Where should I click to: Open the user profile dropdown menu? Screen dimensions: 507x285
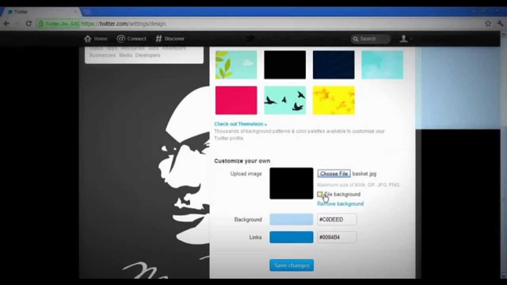[x=406, y=39]
